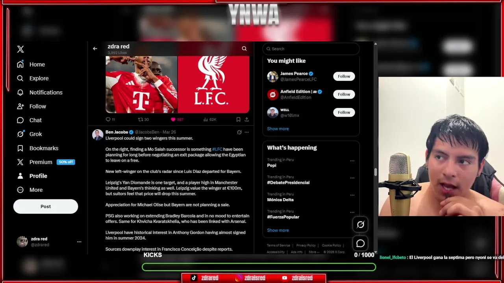Click Show more under What's happening

coord(278,230)
